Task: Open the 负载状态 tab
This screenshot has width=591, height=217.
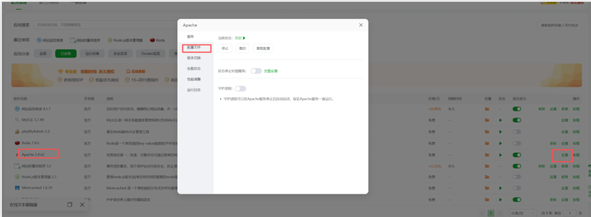Action: click(x=194, y=69)
